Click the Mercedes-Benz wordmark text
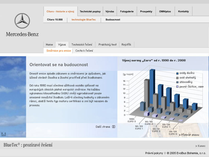Viewport: 209px width, 157px height. (x=22, y=34)
